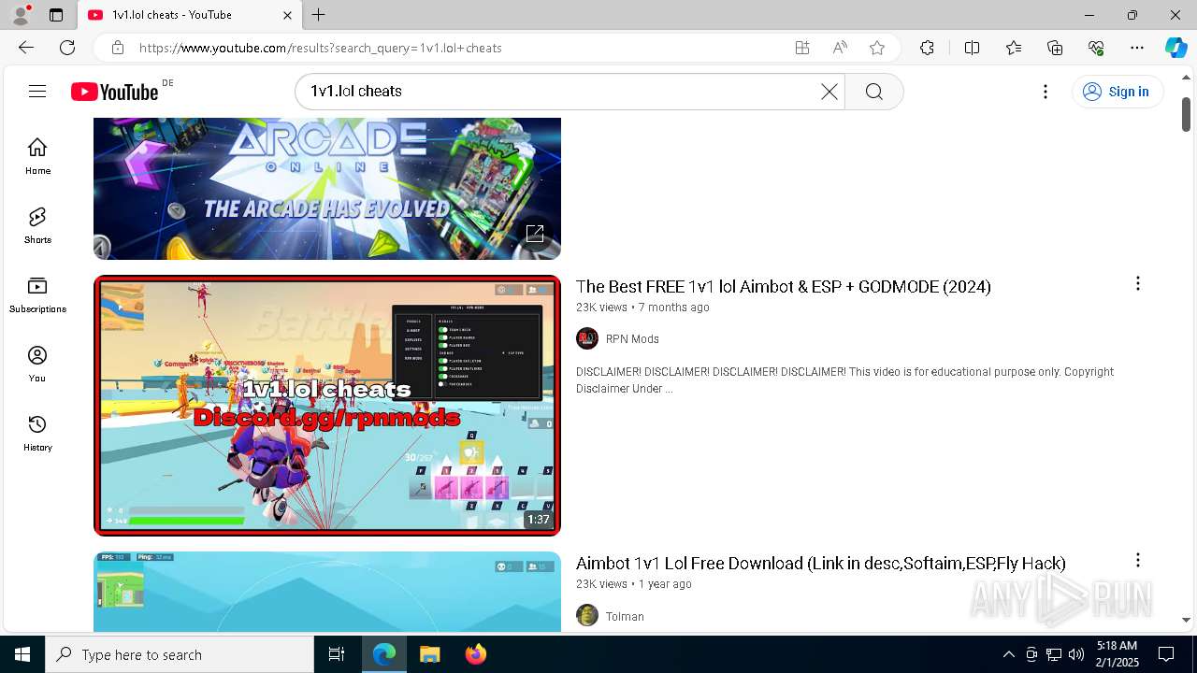Open the Aimbot 1v1 Lol Free Download title
The width and height of the screenshot is (1197, 673).
821,564
